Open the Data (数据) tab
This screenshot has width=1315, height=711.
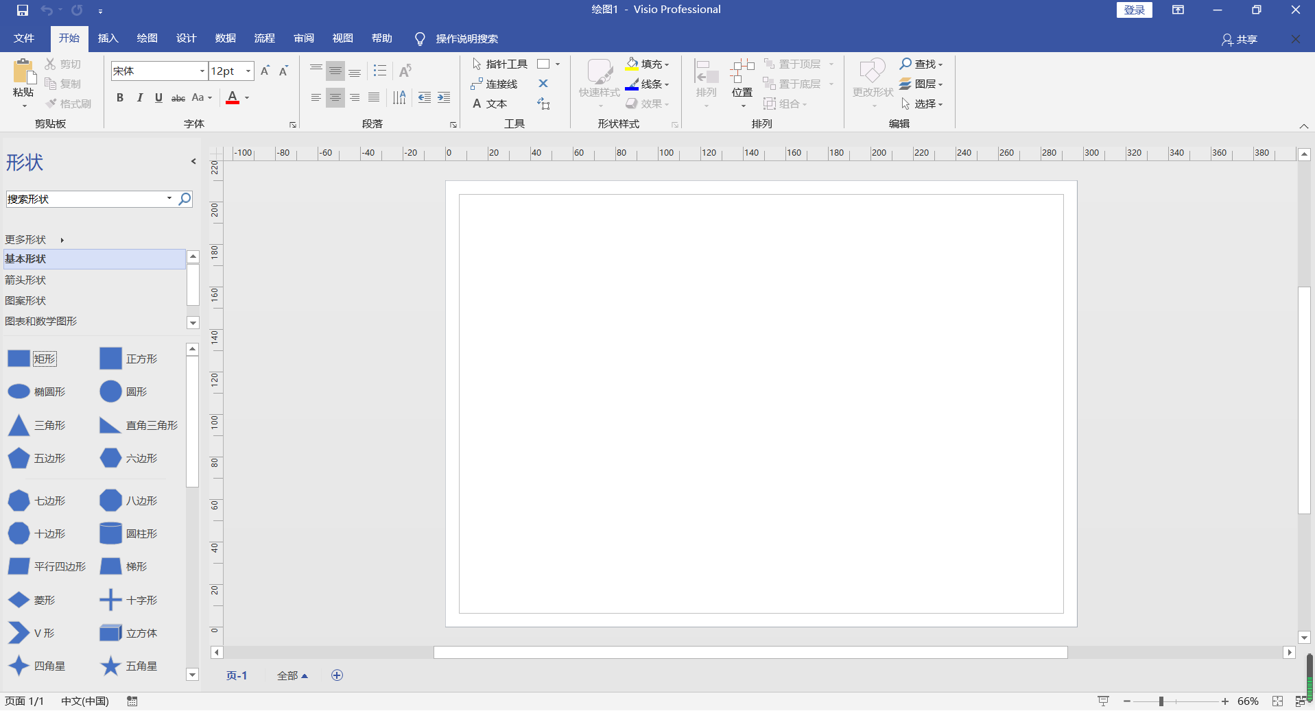(226, 38)
